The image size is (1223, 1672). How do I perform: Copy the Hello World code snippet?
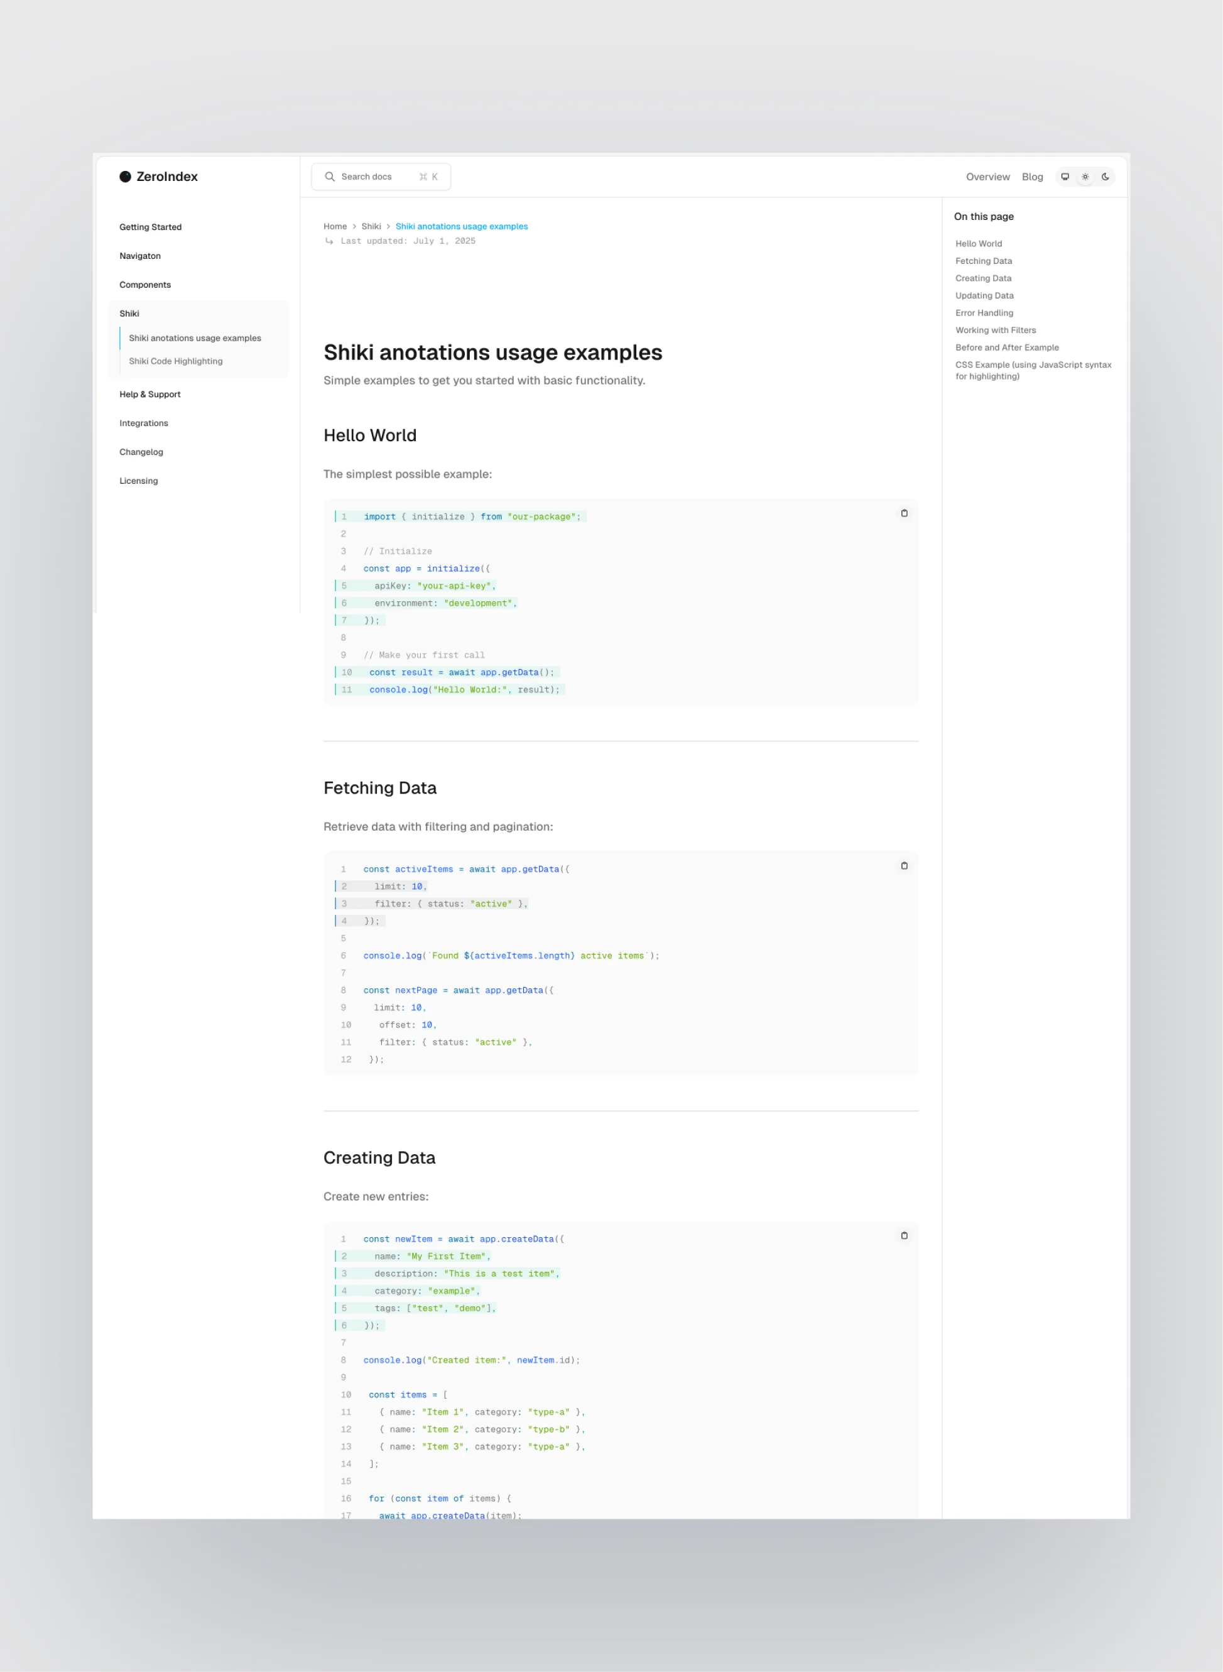pyautogui.click(x=904, y=513)
